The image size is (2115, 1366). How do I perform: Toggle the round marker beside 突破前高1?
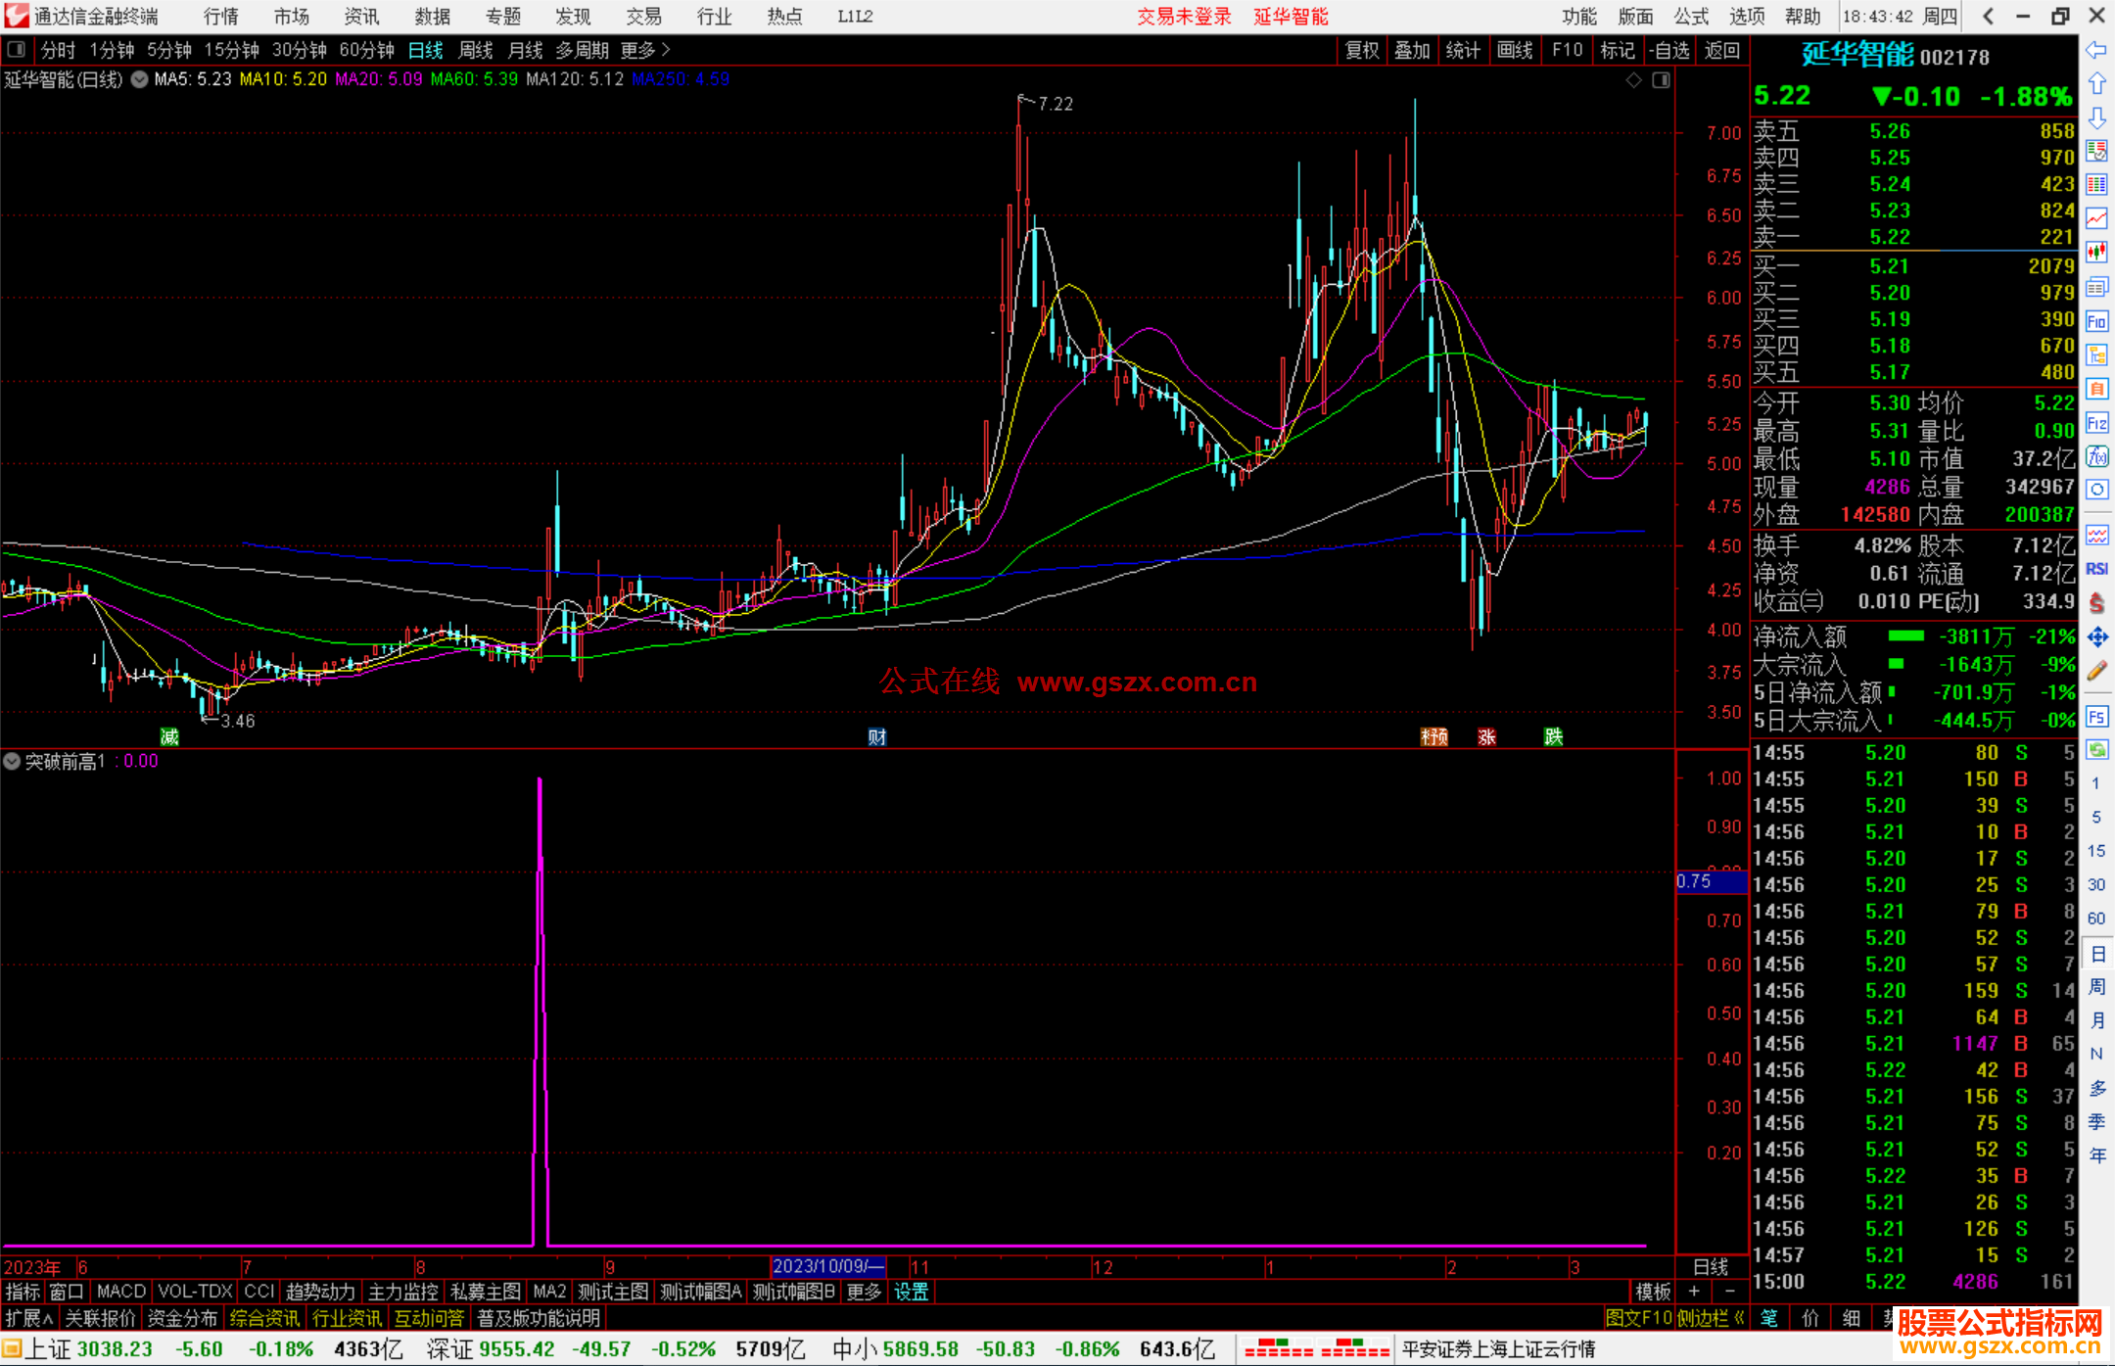(x=12, y=761)
